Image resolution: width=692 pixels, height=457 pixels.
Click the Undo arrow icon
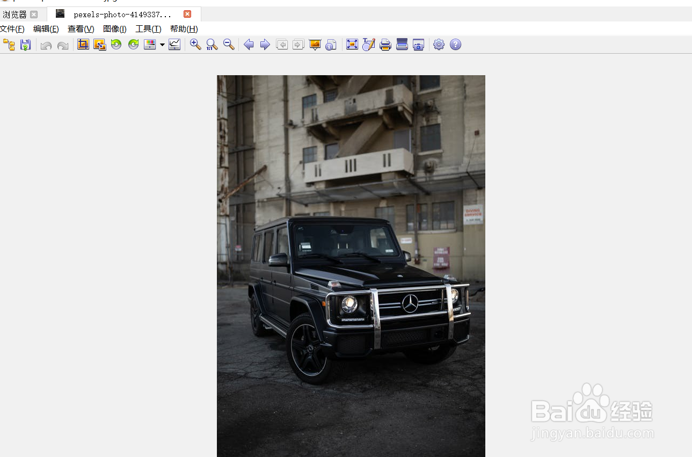[x=46, y=45]
